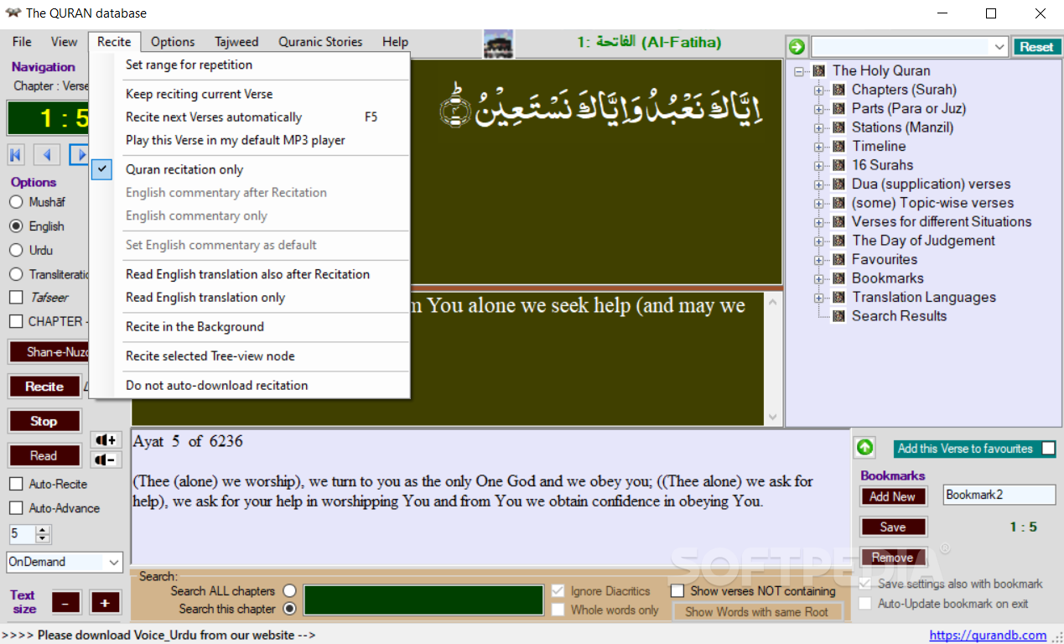
Task: Click the Topic-wise verses node icon
Action: (838, 203)
